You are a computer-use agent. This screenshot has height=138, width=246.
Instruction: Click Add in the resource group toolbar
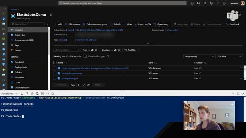point(58,24)
